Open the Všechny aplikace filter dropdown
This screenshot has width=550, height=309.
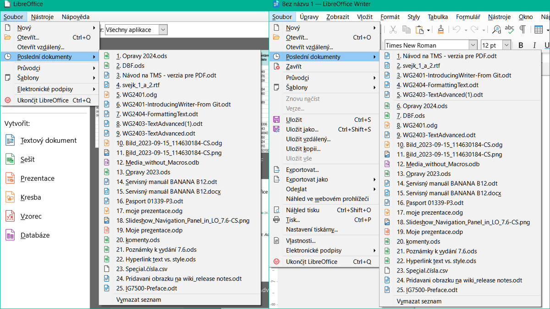tap(163, 30)
